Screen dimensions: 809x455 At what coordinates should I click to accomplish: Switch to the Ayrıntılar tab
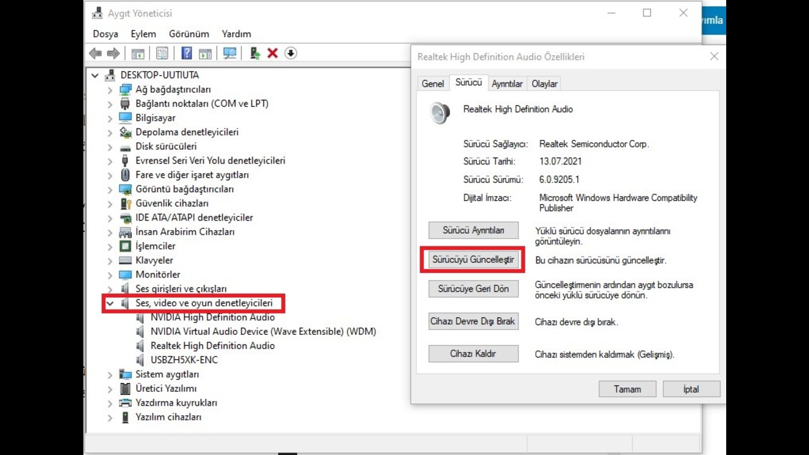coord(507,84)
